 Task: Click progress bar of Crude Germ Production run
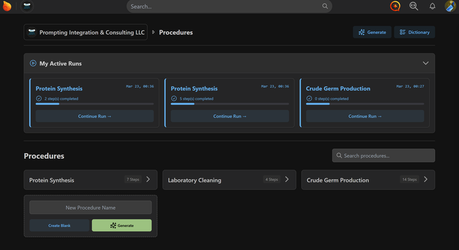pos(365,104)
